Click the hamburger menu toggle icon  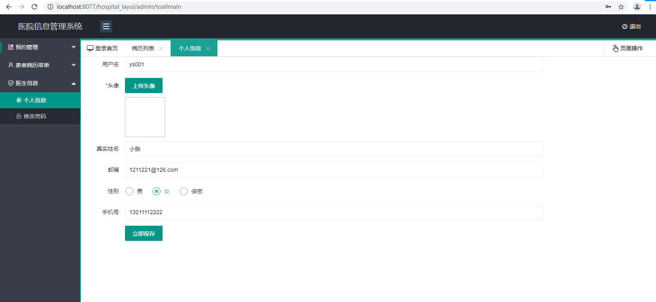[106, 26]
